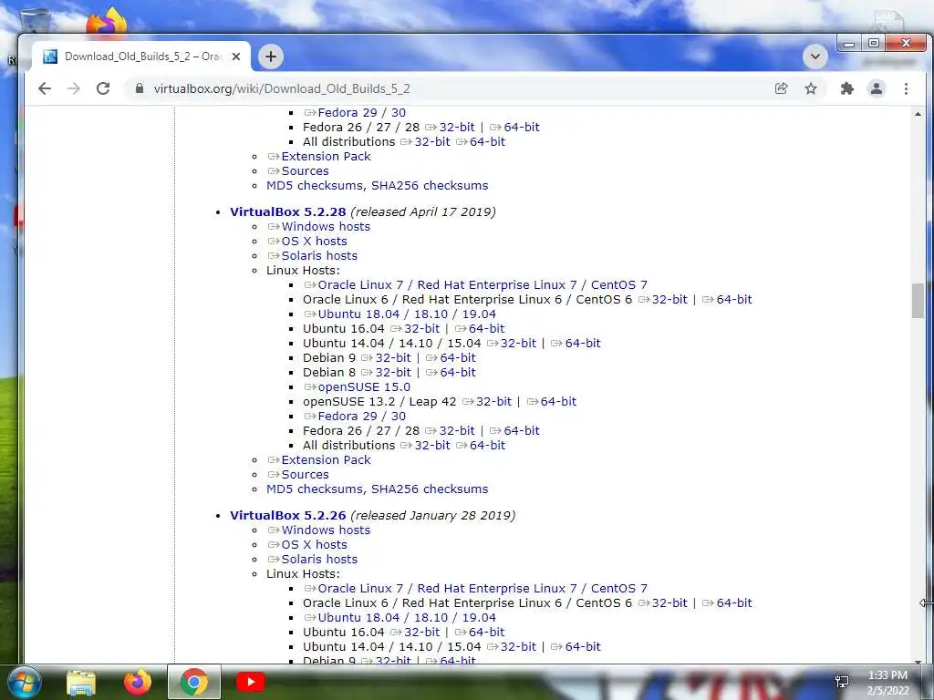Image resolution: width=934 pixels, height=700 pixels.
Task: Open the YouTube taskbar shortcut
Action: pyautogui.click(x=250, y=682)
